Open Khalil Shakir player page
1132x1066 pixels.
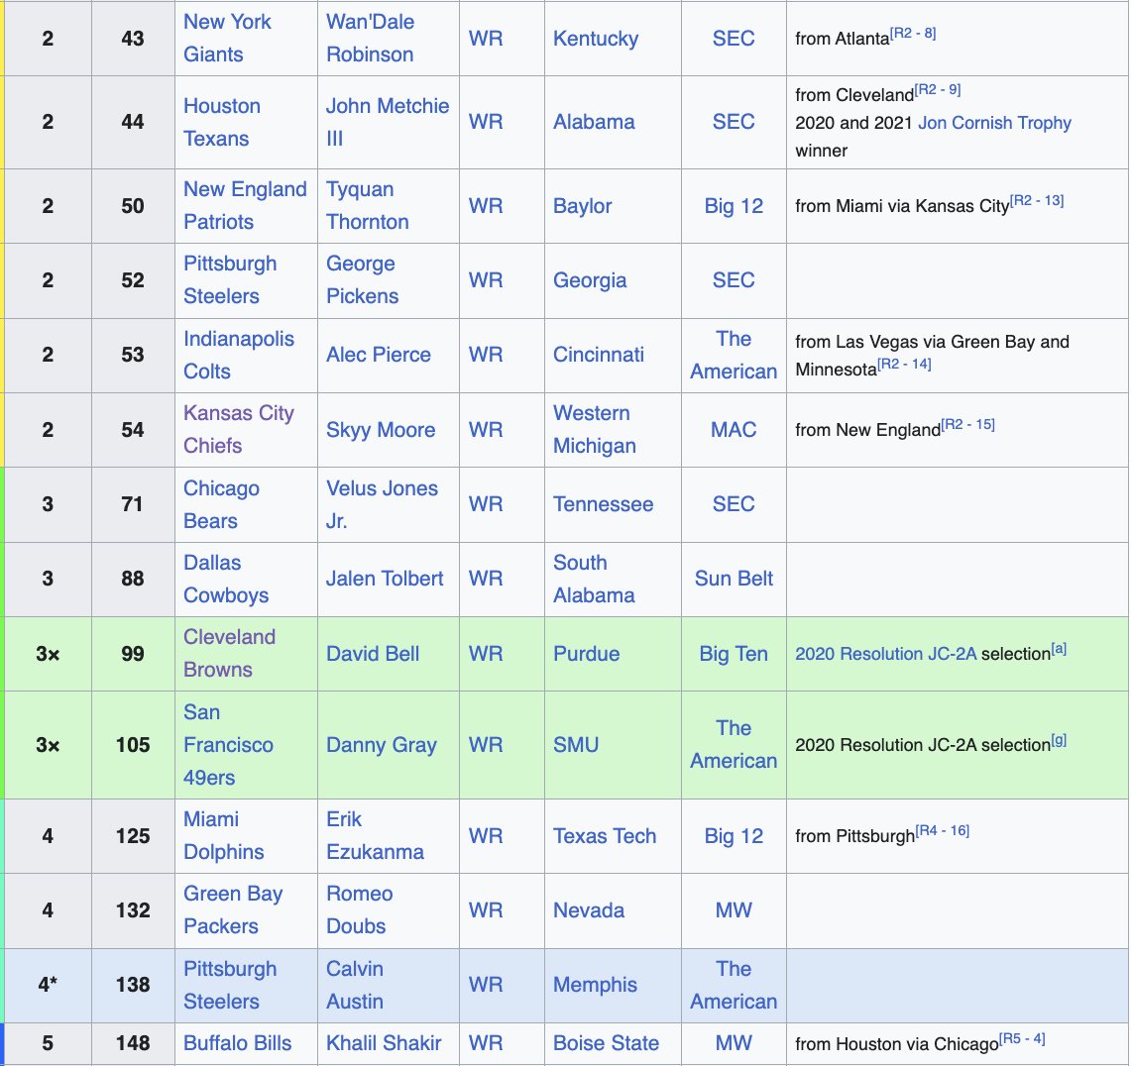coord(384,1043)
